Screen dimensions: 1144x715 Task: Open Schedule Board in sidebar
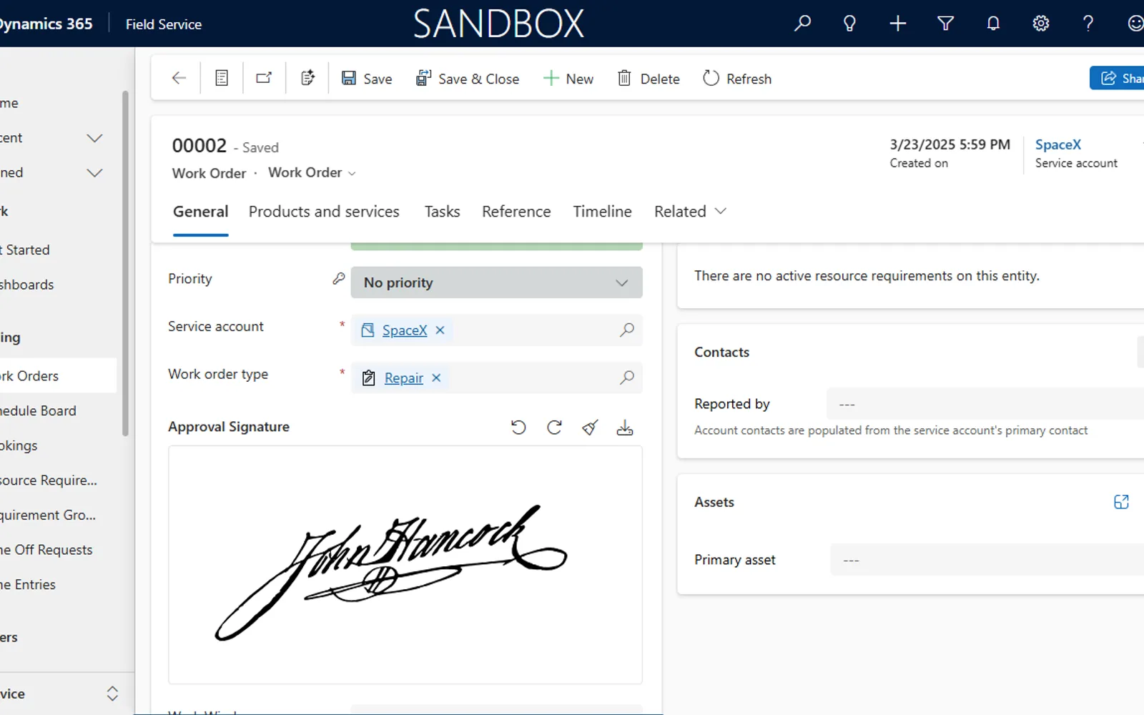(39, 410)
